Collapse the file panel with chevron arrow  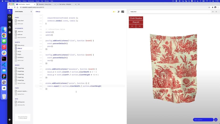coord(31,12)
